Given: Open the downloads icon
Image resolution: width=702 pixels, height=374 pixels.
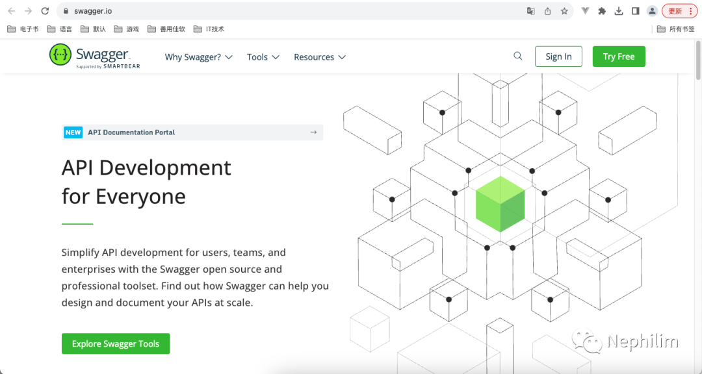Looking at the screenshot, I should [x=619, y=11].
